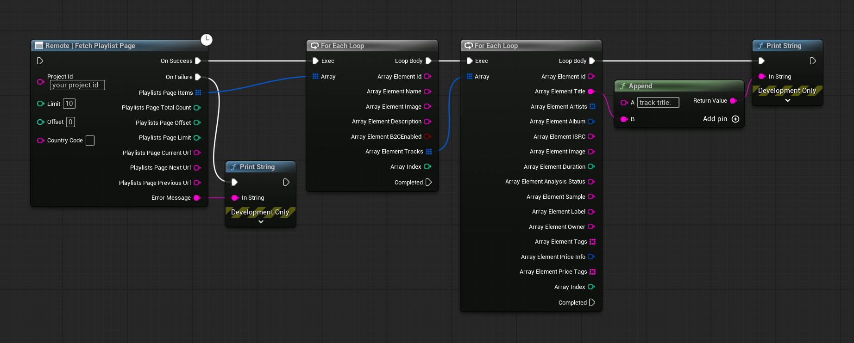This screenshot has width=854, height=343.
Task: Click the Limit value field
Action: pyautogui.click(x=69, y=104)
